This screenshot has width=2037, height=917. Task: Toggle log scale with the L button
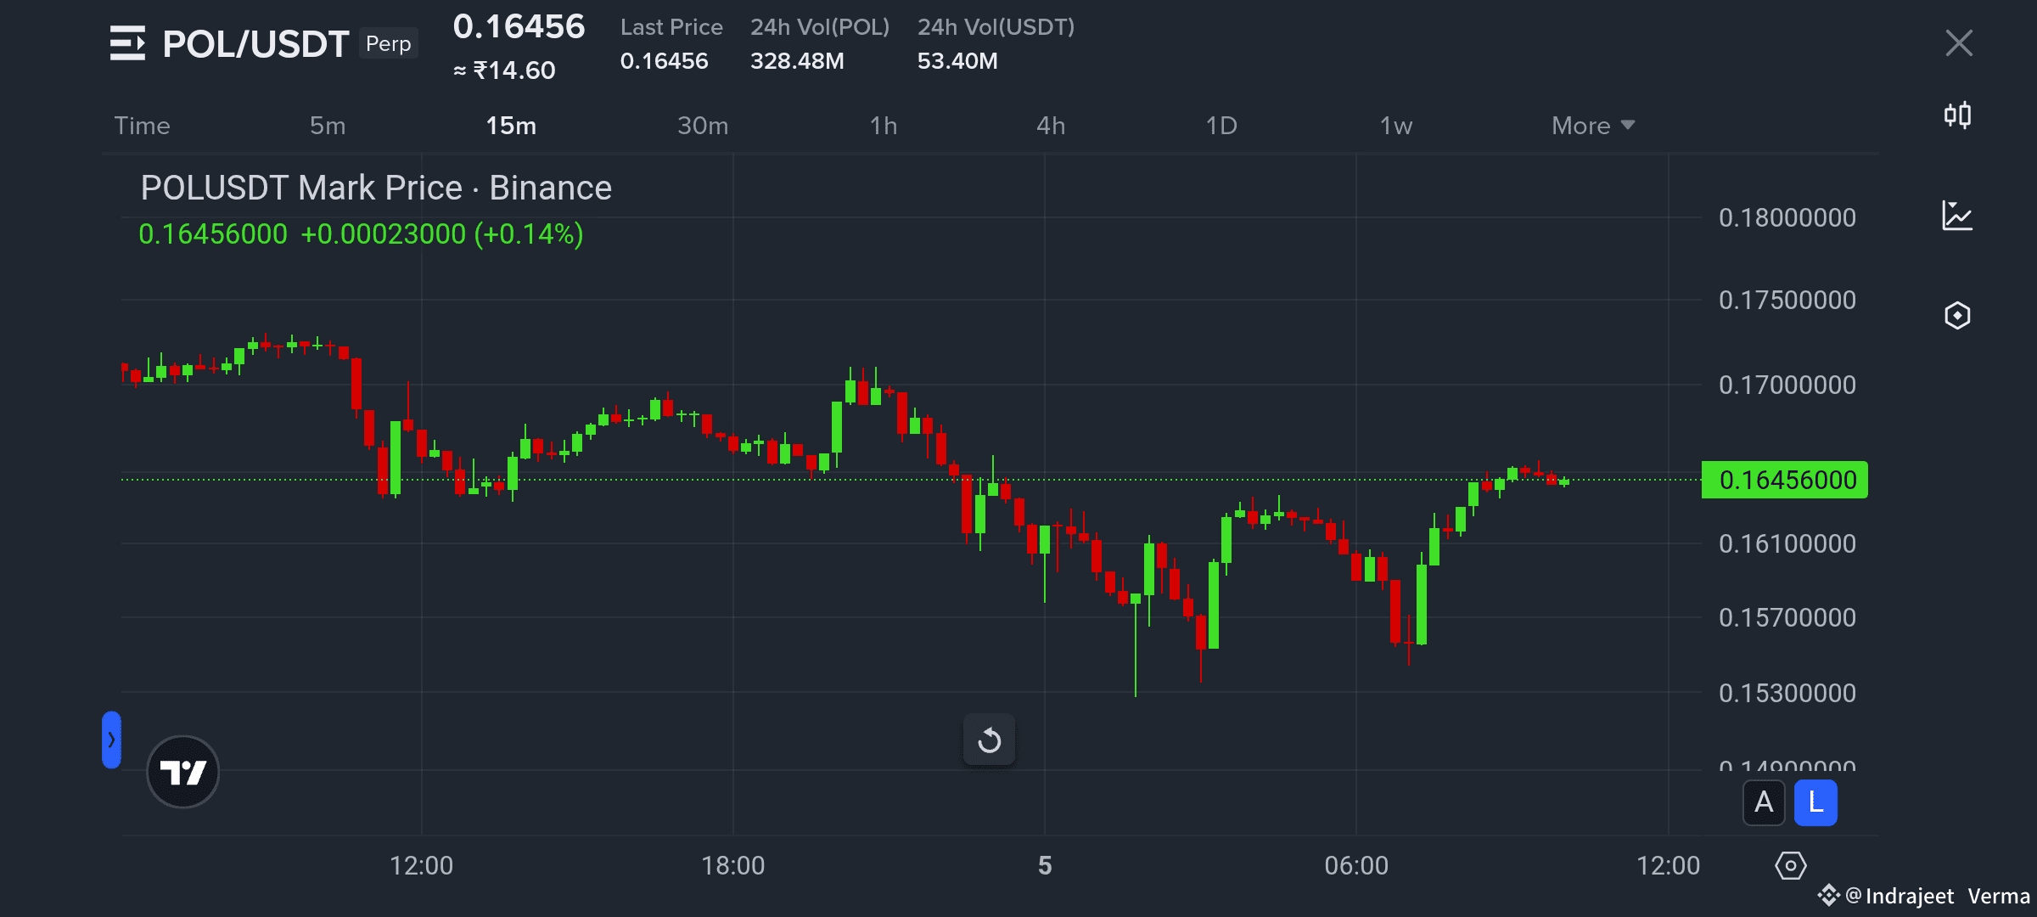[x=1815, y=802]
